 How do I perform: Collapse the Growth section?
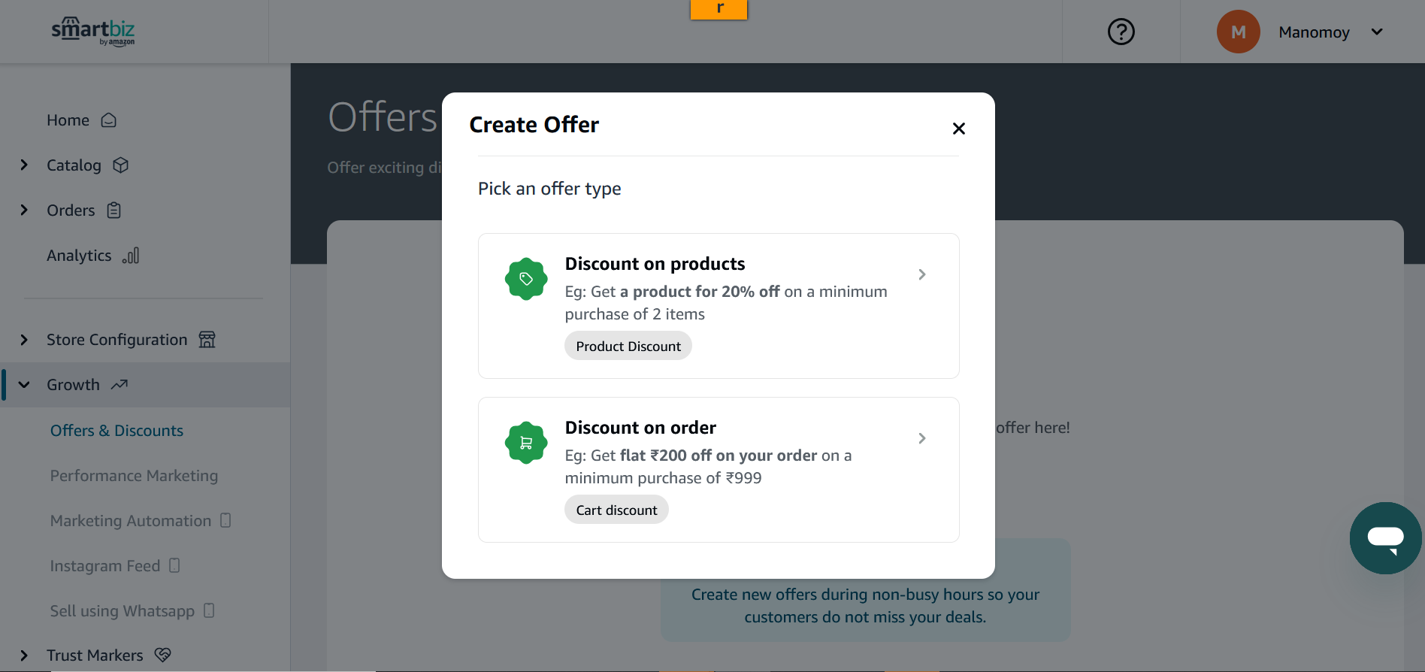point(24,385)
